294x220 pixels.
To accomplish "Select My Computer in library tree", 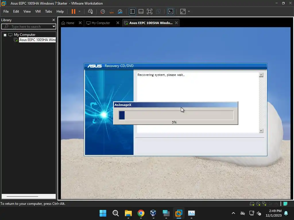I will [25, 35].
